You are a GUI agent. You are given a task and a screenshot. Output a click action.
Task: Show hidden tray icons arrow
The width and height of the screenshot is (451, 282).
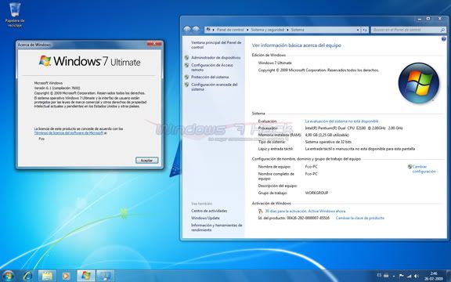(x=394, y=277)
